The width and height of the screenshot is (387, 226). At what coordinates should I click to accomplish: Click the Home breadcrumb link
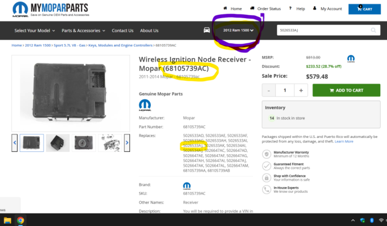[x=16, y=45]
